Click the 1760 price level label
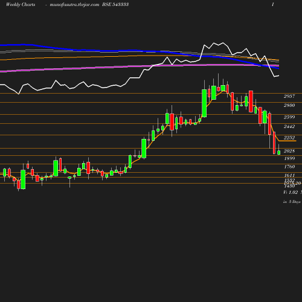Image resolution: width=302 pixels, height=302 pixels. pyautogui.click(x=289, y=167)
